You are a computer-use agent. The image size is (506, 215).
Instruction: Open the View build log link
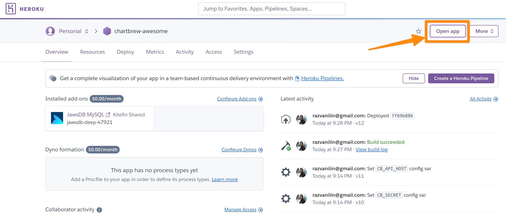[x=371, y=150]
